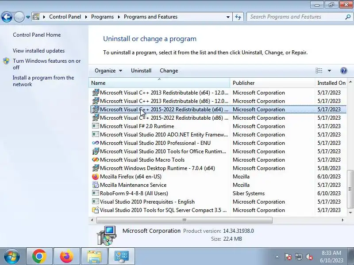Expand arrow after Control Panel breadcrumb

(86, 17)
